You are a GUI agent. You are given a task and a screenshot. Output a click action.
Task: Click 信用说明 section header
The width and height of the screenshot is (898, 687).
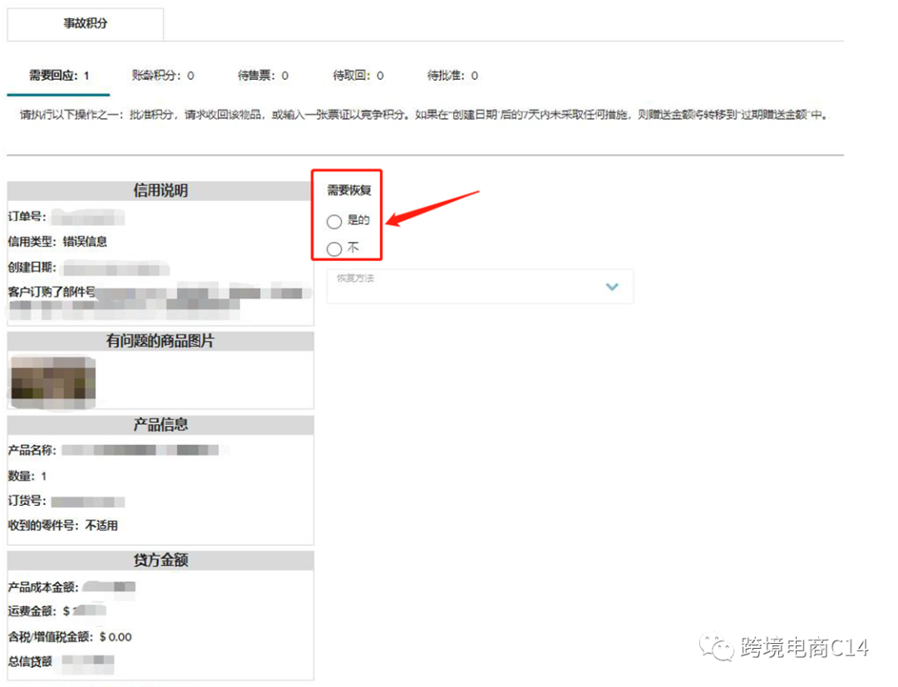coord(160,190)
